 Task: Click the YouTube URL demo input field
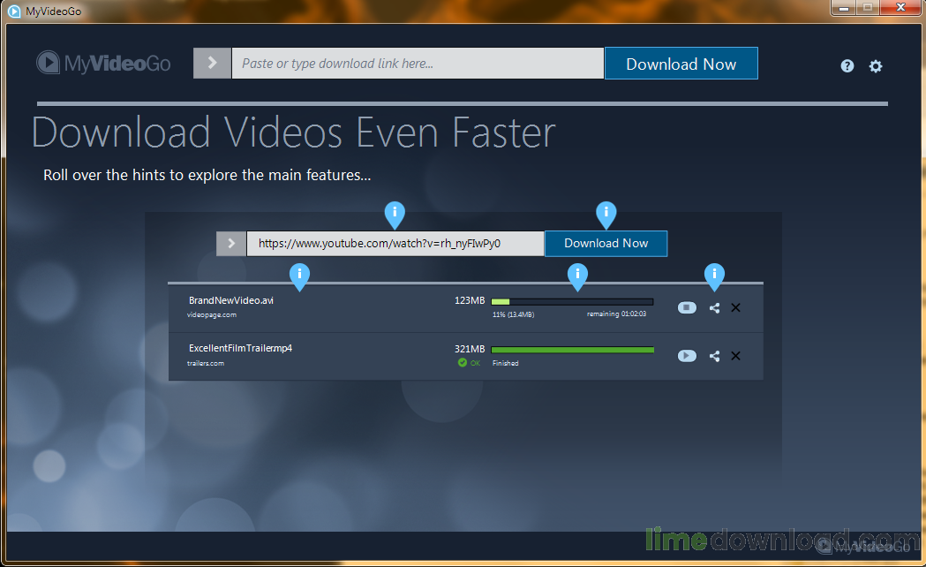[395, 244]
